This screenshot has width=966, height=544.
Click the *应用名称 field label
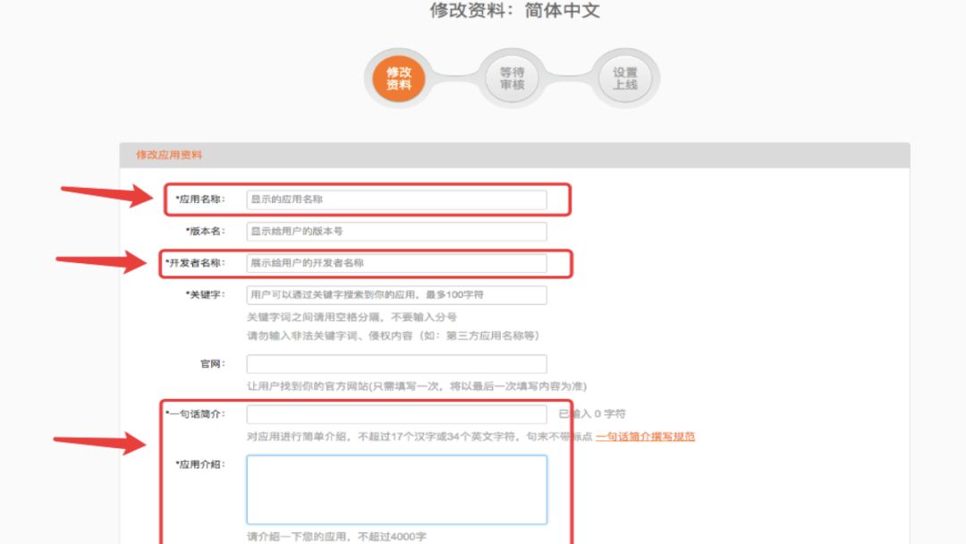click(x=200, y=199)
